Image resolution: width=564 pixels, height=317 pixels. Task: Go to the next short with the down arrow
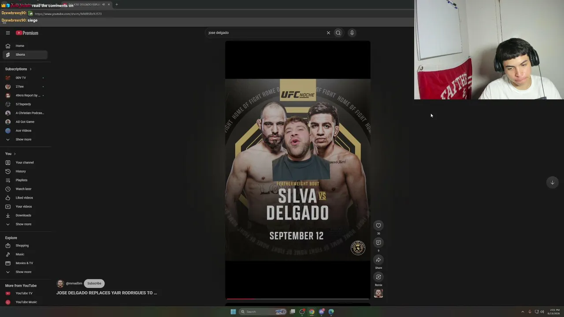(x=552, y=182)
